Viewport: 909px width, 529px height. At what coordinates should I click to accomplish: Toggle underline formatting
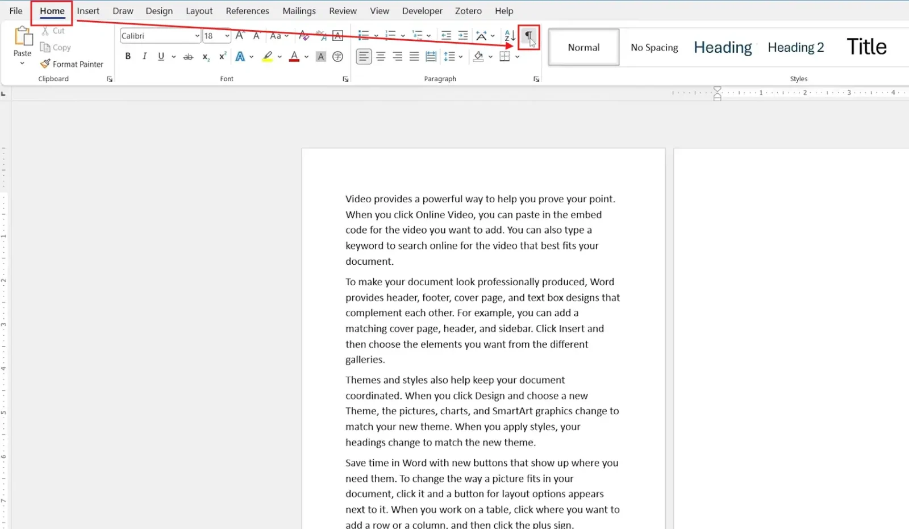pos(161,56)
